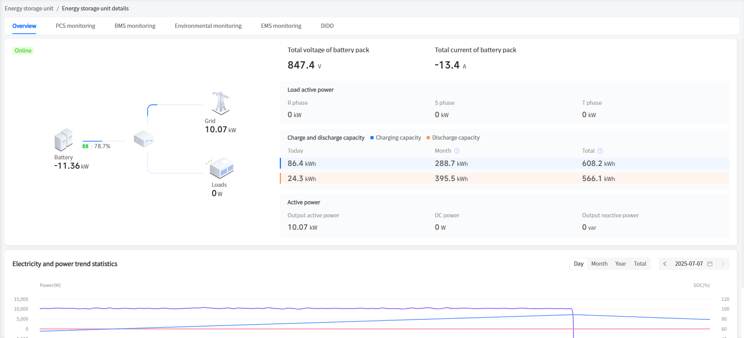Click the central PCS converter icon

(144, 139)
